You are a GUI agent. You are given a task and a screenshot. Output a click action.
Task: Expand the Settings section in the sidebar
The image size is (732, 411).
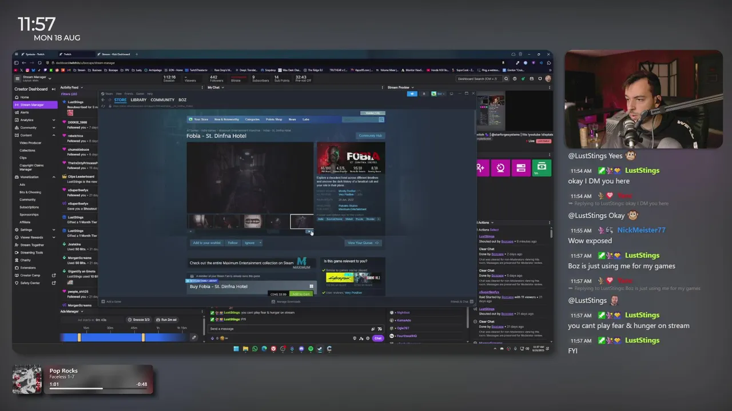pyautogui.click(x=54, y=229)
